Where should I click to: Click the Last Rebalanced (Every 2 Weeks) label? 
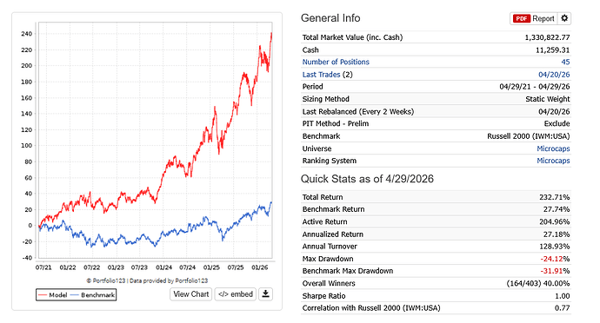point(358,112)
